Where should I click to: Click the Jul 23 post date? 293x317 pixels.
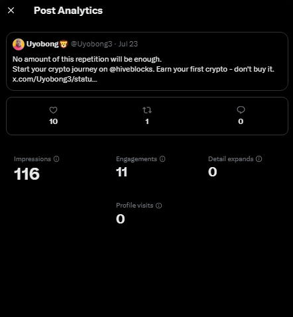pos(128,44)
